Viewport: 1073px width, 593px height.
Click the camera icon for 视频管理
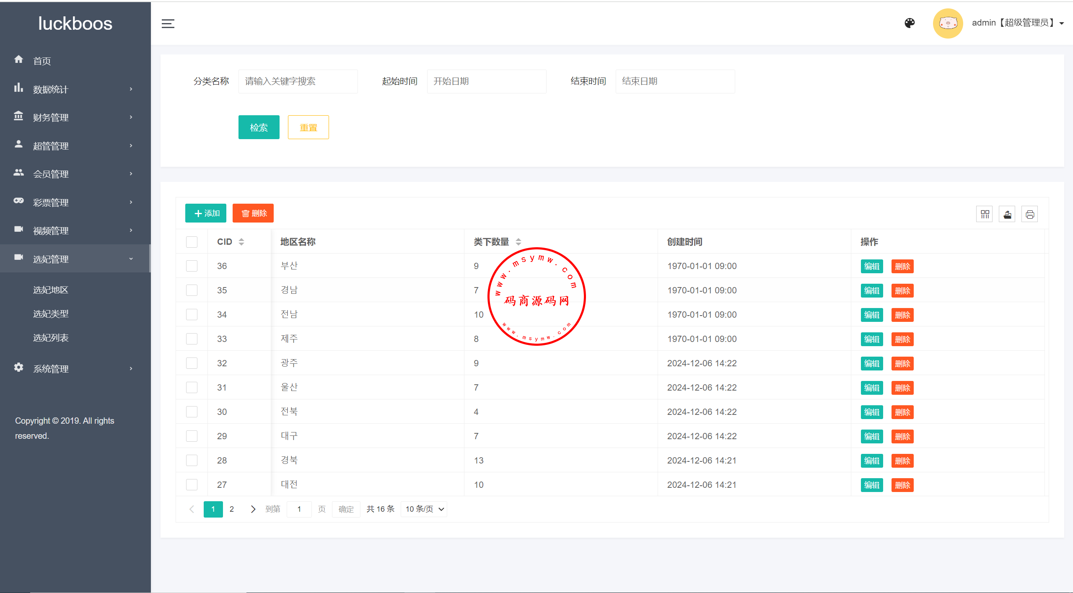pyautogui.click(x=18, y=229)
